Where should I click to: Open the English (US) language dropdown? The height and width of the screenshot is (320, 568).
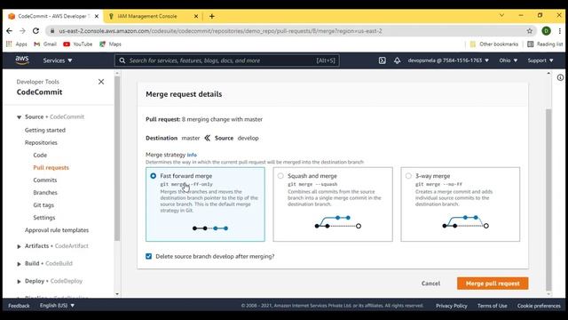[57, 306]
